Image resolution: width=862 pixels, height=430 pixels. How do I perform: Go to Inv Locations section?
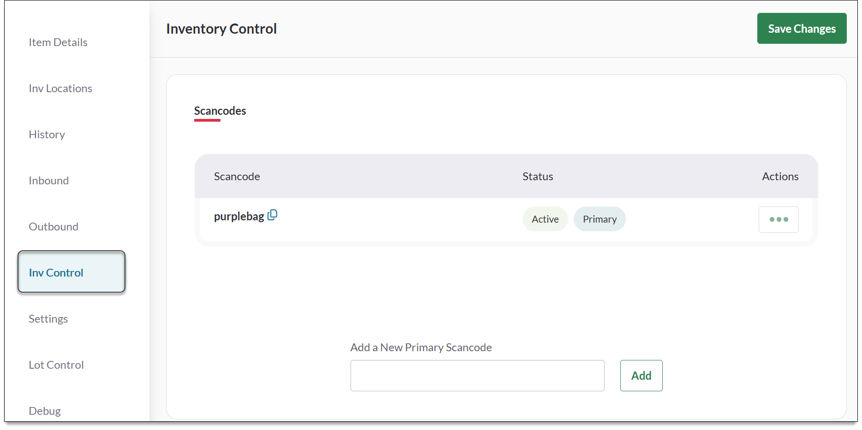pyautogui.click(x=60, y=88)
